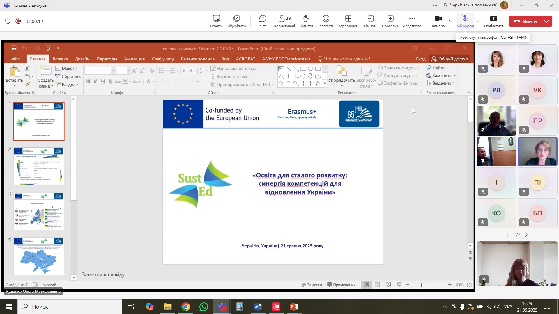The height and width of the screenshot is (314, 559).
Task: Go to next participants page arrow
Action: tap(526, 235)
